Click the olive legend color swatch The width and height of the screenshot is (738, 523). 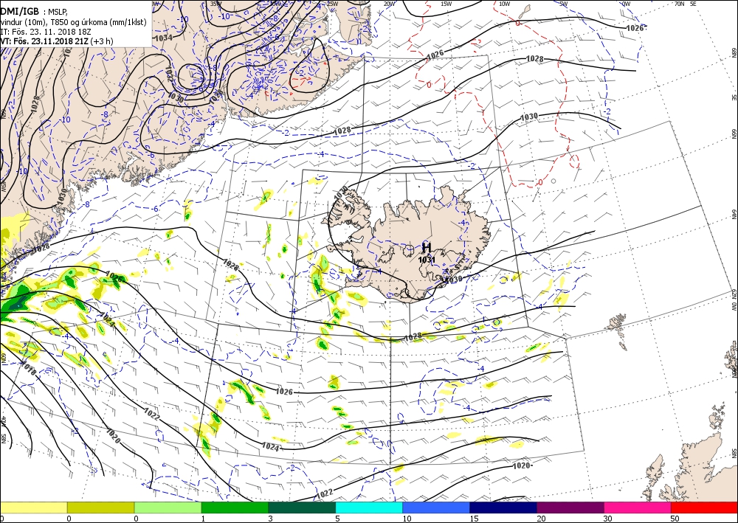pos(100,508)
